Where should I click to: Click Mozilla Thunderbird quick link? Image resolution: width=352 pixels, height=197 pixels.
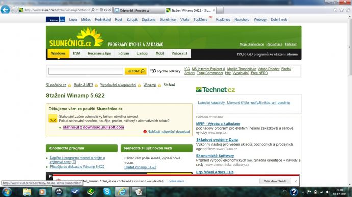pos(241,69)
